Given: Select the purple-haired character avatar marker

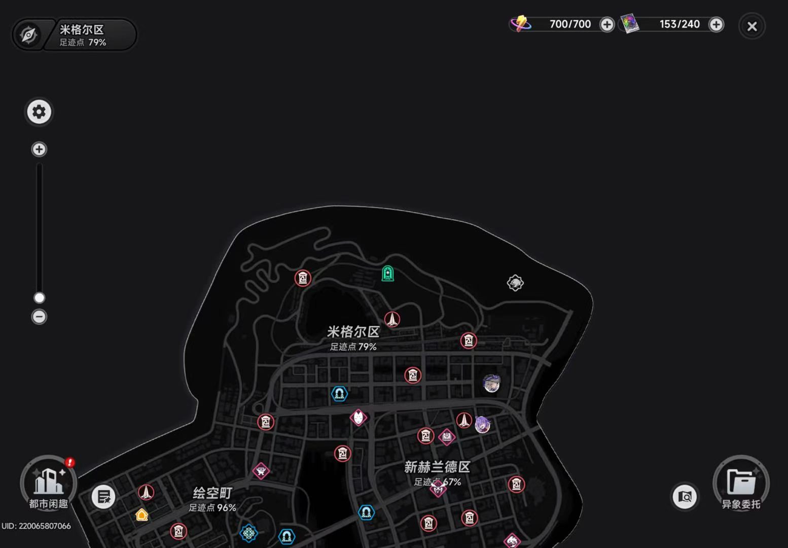Looking at the screenshot, I should click(482, 424).
